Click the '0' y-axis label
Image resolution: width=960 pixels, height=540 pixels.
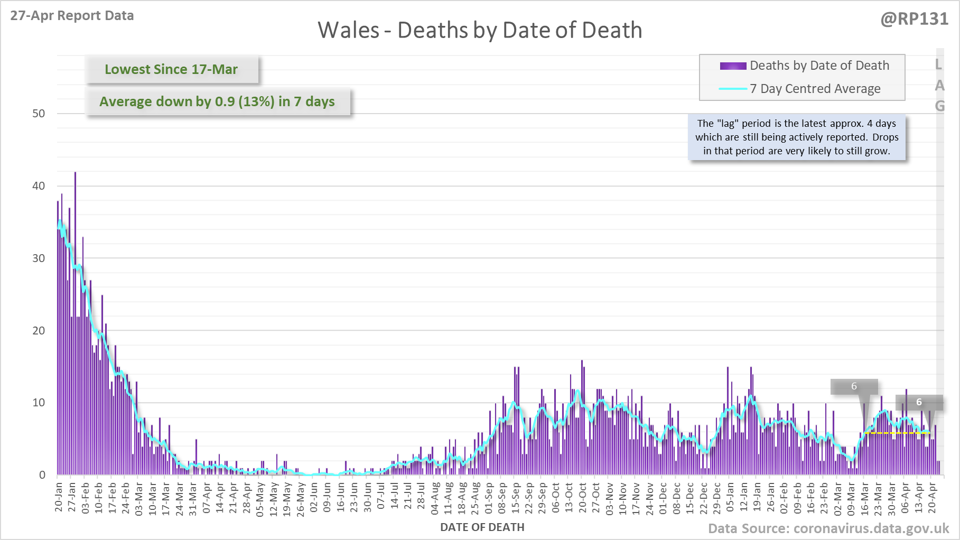pos(42,475)
